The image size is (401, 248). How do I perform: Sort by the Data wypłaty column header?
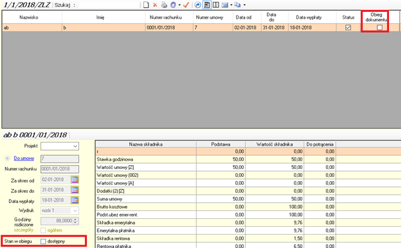pos(312,17)
